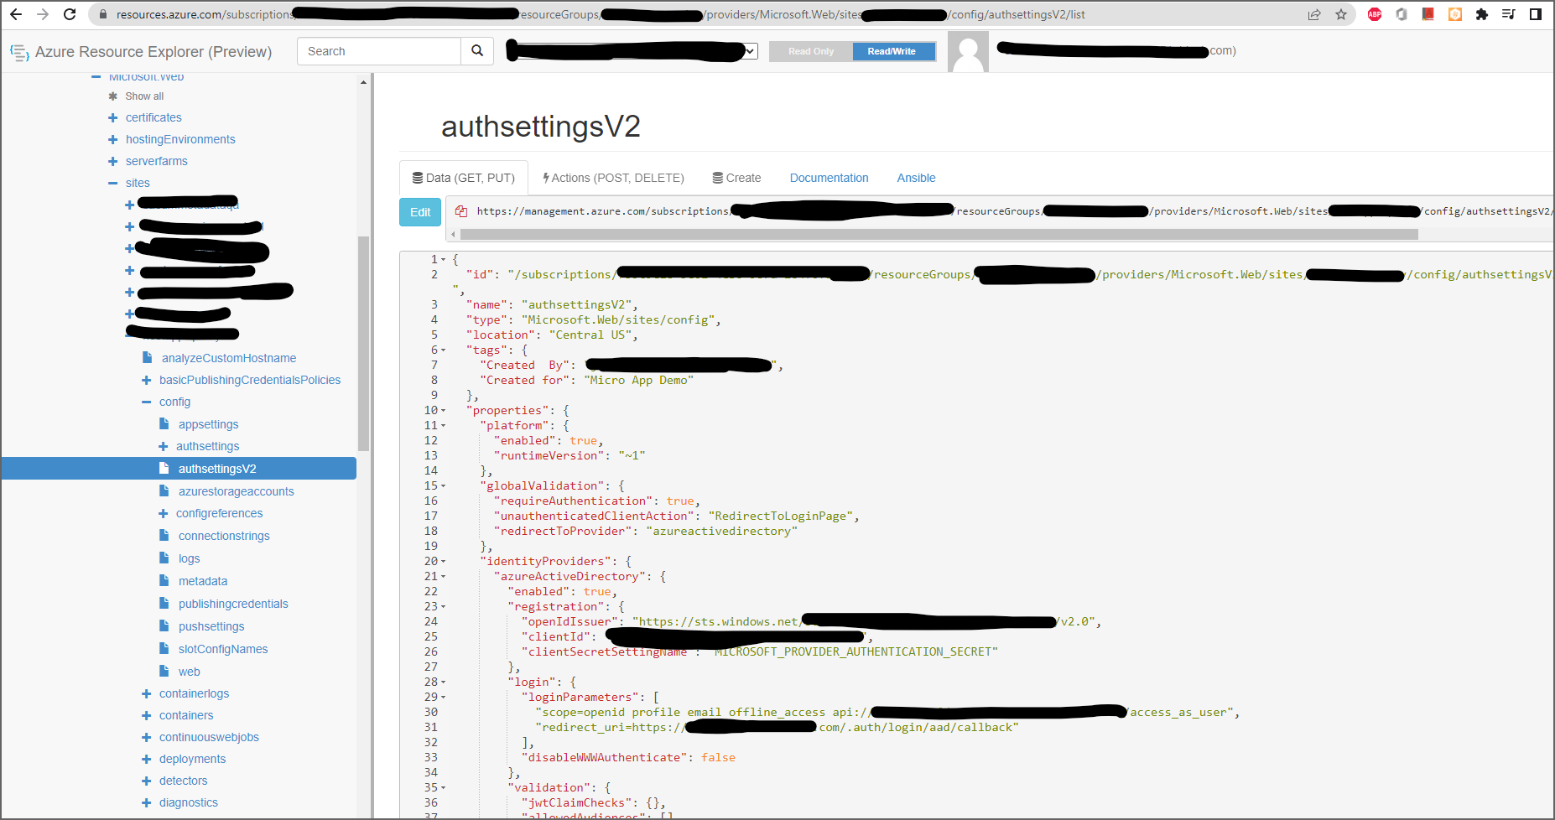Click the bookmark star in the address bar
1555x820 pixels.
(1339, 14)
